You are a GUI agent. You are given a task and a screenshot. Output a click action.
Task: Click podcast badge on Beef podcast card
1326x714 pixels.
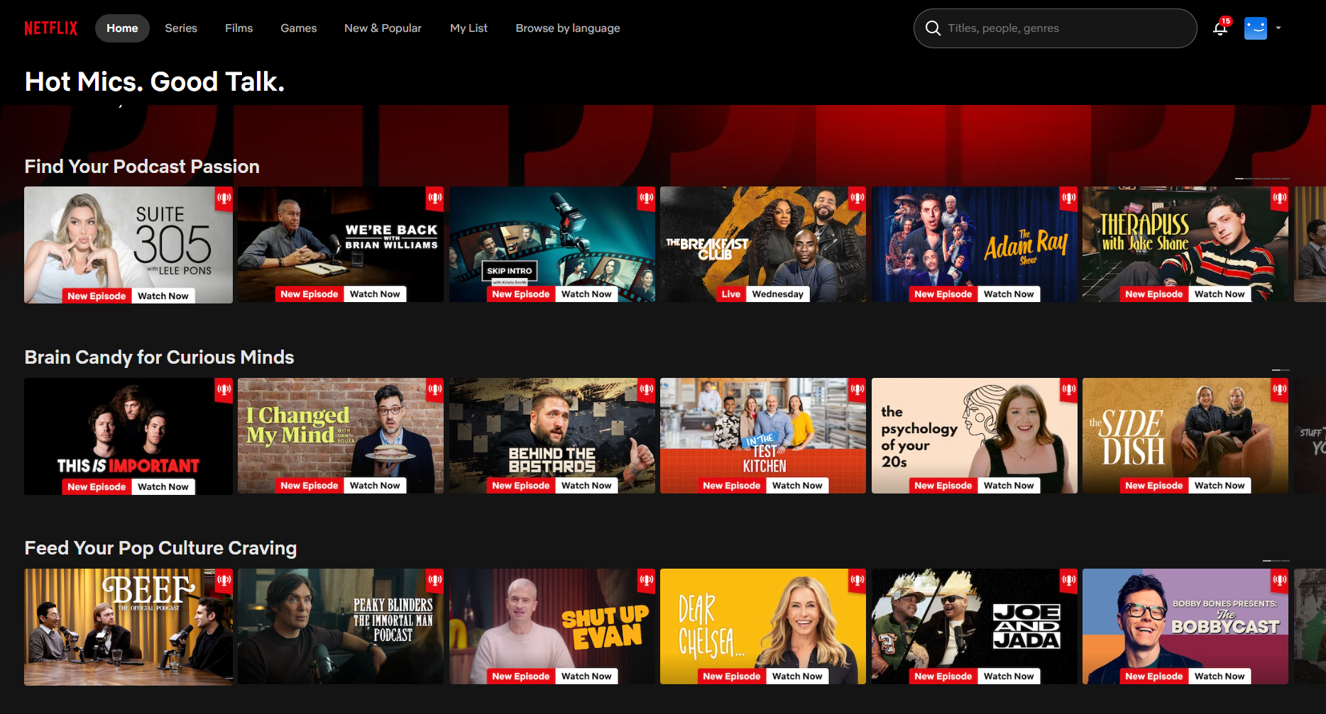(224, 580)
